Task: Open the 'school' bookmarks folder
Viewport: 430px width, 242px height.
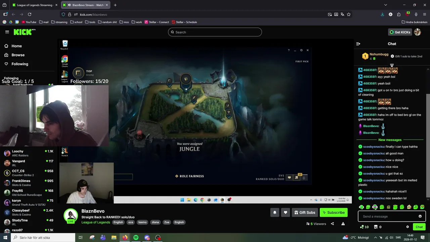Action: tap(76, 22)
